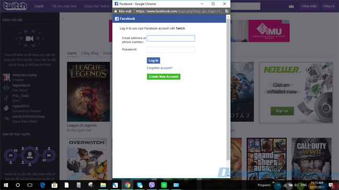Click Sign up on Neteller ad
339x190 pixels.
tap(282, 111)
